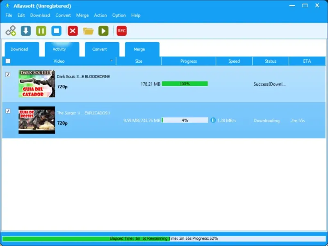Open the File menu
Image resolution: width=328 pixels, height=246 pixels.
click(x=9, y=15)
